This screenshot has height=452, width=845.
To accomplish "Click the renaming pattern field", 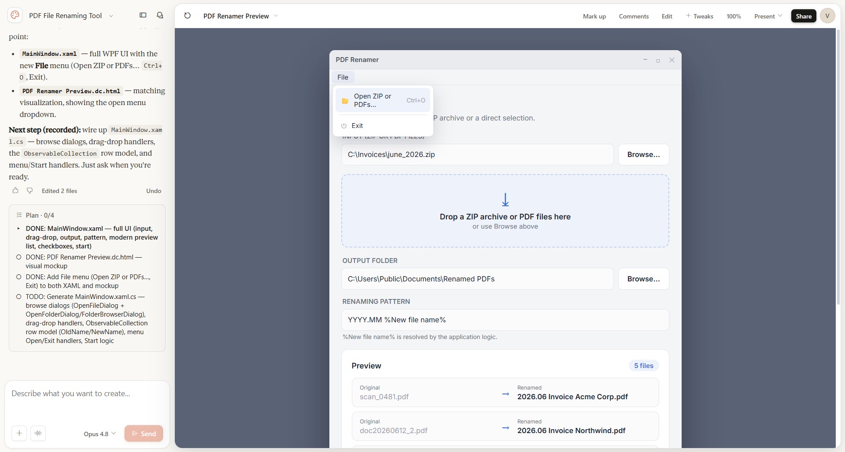I will coord(505,320).
